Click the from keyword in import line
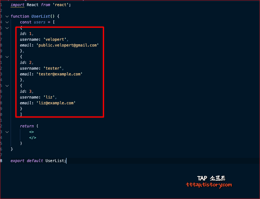 [x=45, y=5]
